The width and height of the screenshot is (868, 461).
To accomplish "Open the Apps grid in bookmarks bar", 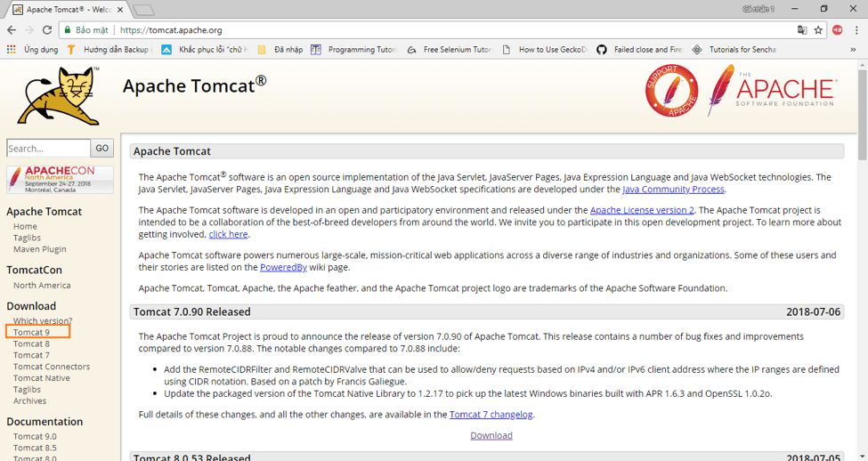I will pyautogui.click(x=11, y=50).
